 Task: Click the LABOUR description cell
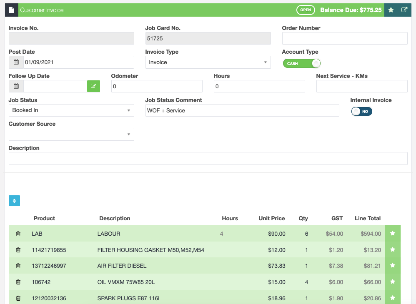pyautogui.click(x=109, y=234)
